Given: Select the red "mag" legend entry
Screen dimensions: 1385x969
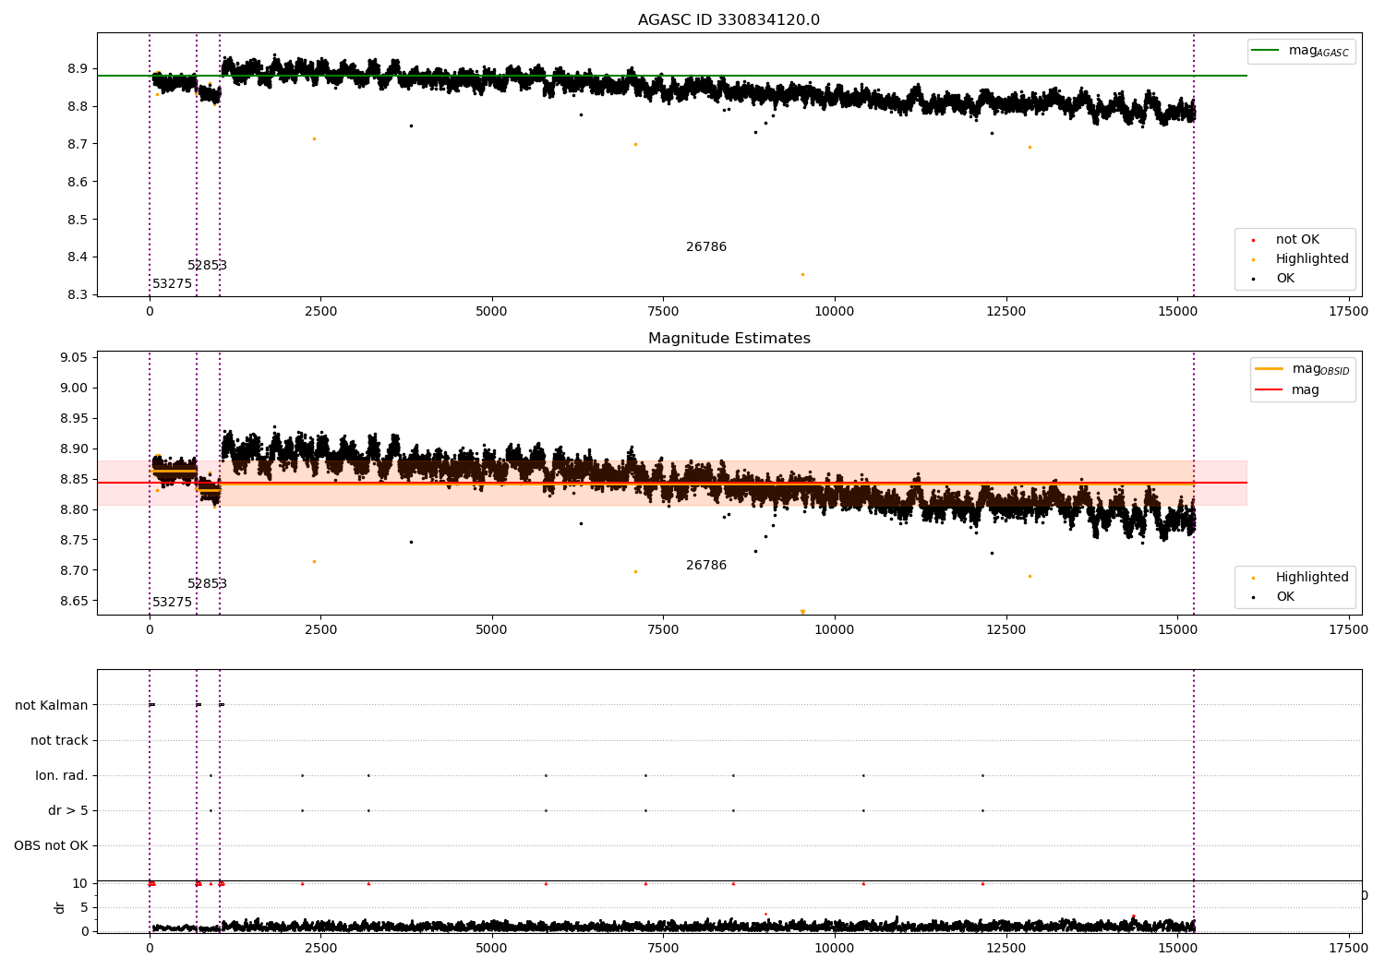Looking at the screenshot, I should (x=1288, y=389).
